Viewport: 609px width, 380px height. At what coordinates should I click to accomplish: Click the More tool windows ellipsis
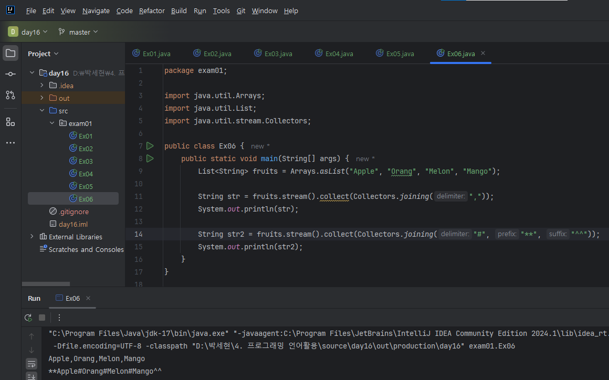point(10,143)
